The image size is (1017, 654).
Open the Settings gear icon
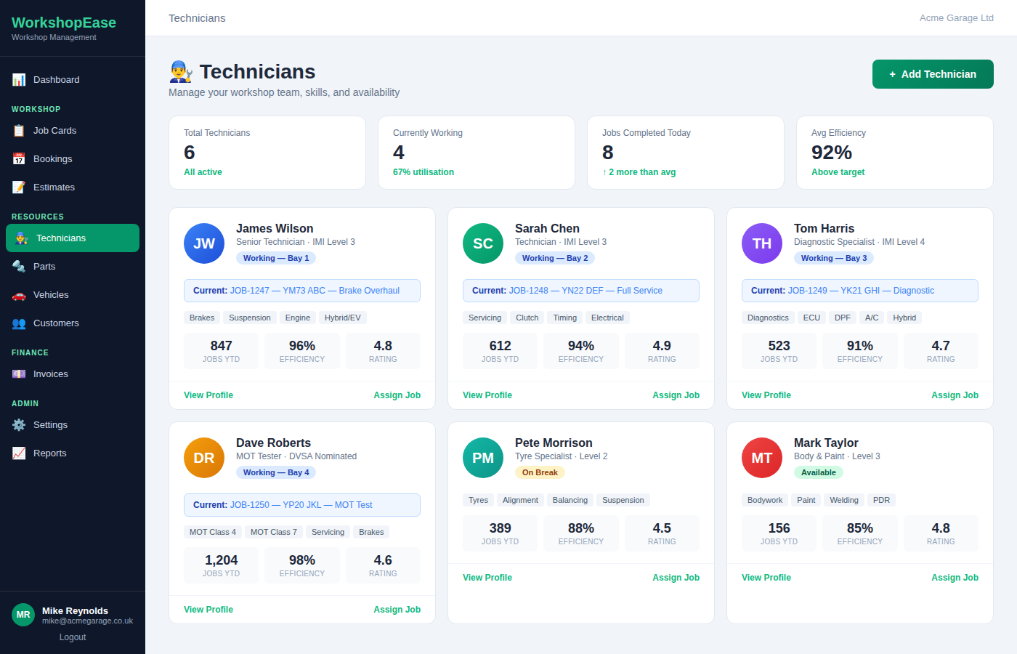coord(17,424)
